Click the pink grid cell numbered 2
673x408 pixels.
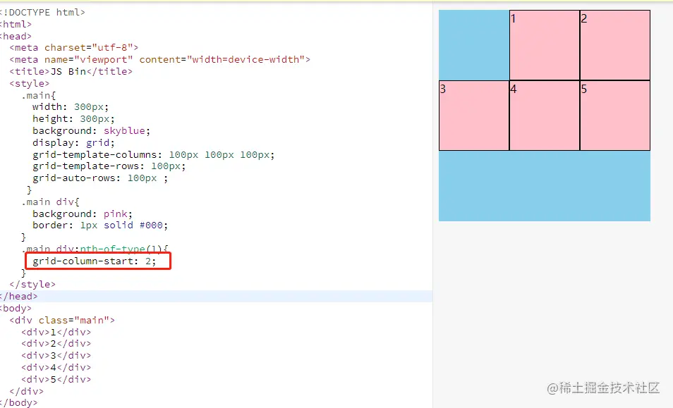click(614, 45)
